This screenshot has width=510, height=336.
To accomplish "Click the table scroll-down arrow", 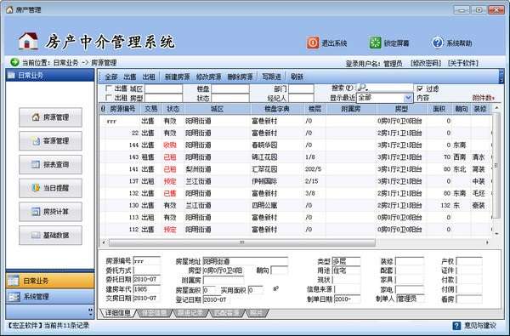I will click(x=496, y=233).
